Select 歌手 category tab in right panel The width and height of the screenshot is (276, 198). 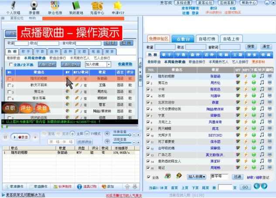167,55
